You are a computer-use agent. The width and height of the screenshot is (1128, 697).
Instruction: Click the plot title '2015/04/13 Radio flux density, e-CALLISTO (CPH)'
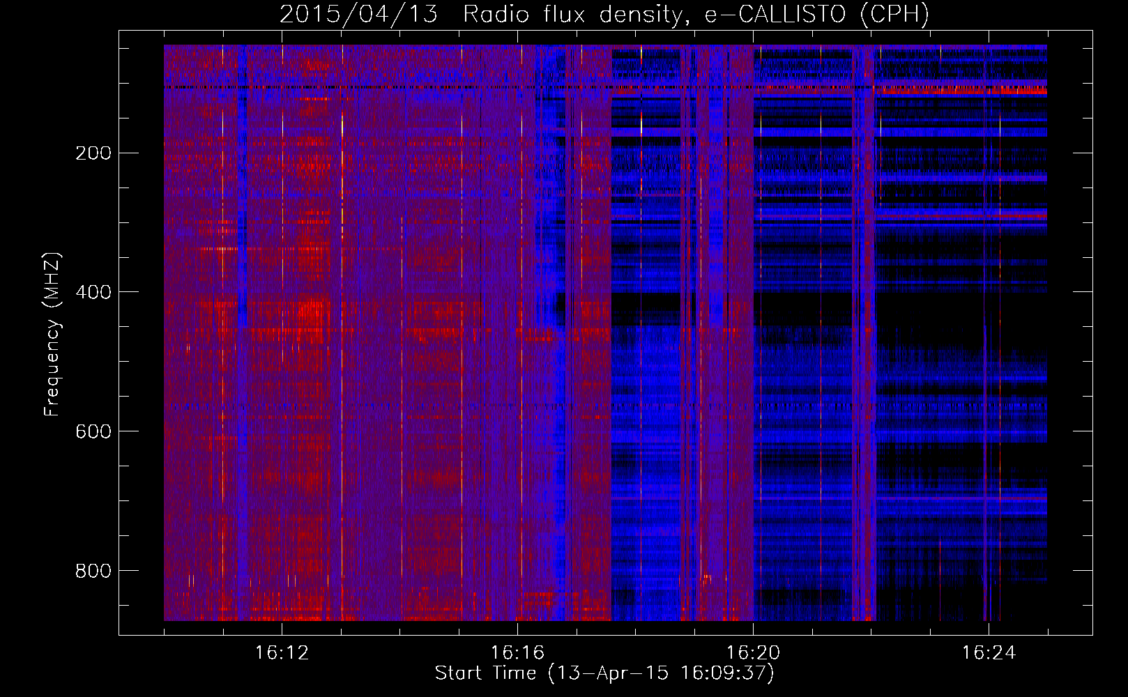(604, 15)
